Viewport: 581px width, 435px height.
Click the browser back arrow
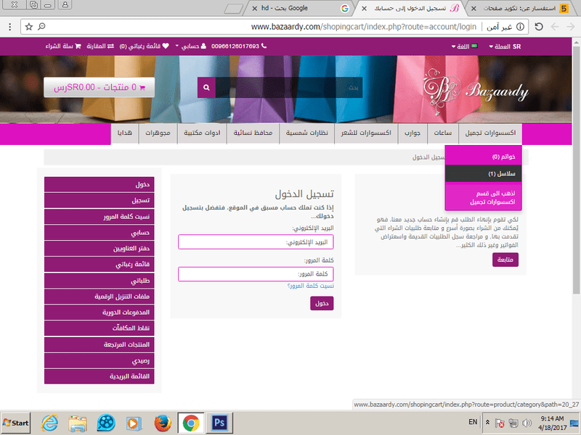[x=555, y=27]
